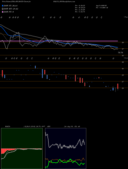This screenshot has width=128, height=169.
Task: Click the '<Tops' label beside top markers
Action: click(x=126, y=17)
